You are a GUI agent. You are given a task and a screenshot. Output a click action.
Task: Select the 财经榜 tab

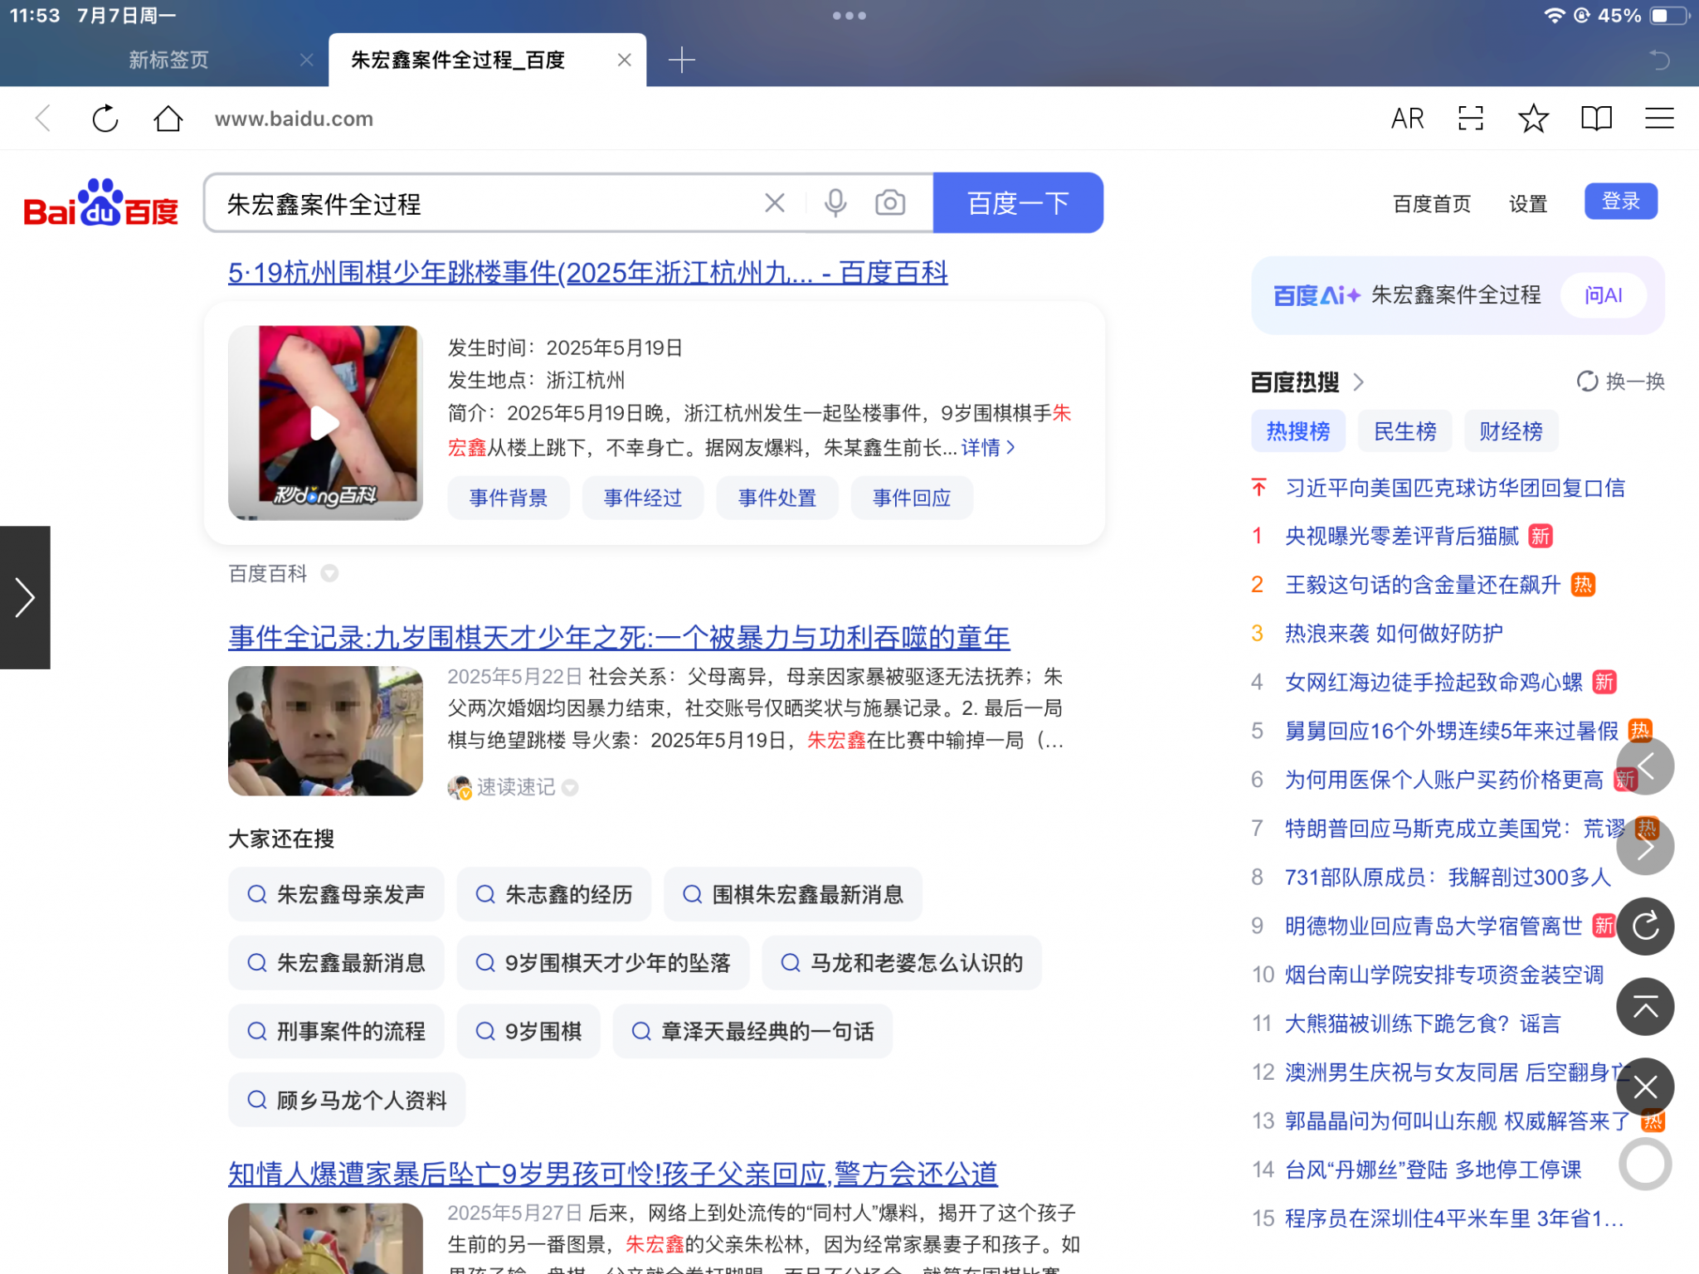coord(1511,431)
